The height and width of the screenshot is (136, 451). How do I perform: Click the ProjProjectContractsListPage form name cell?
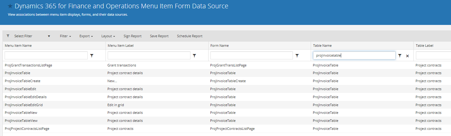[x=232, y=129]
